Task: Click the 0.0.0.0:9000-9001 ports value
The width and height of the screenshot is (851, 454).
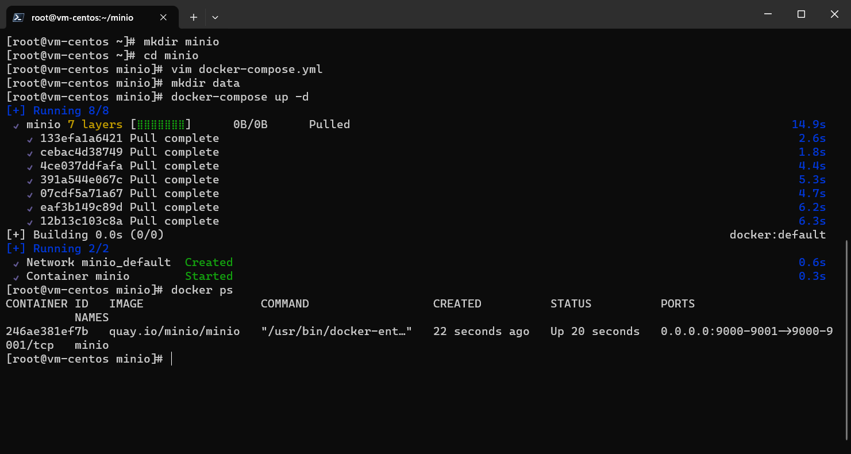Action: point(747,332)
